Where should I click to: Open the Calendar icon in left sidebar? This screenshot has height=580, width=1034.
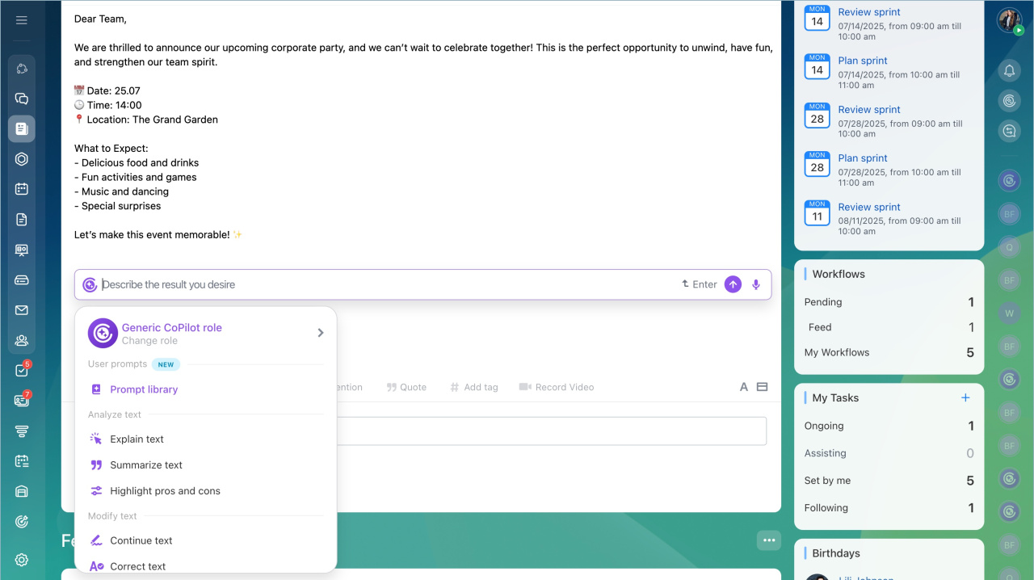22,189
